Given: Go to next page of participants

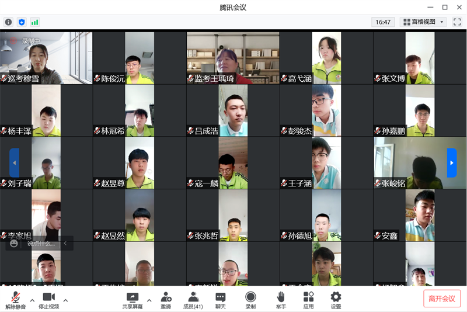Looking at the screenshot, I should click(x=452, y=162).
